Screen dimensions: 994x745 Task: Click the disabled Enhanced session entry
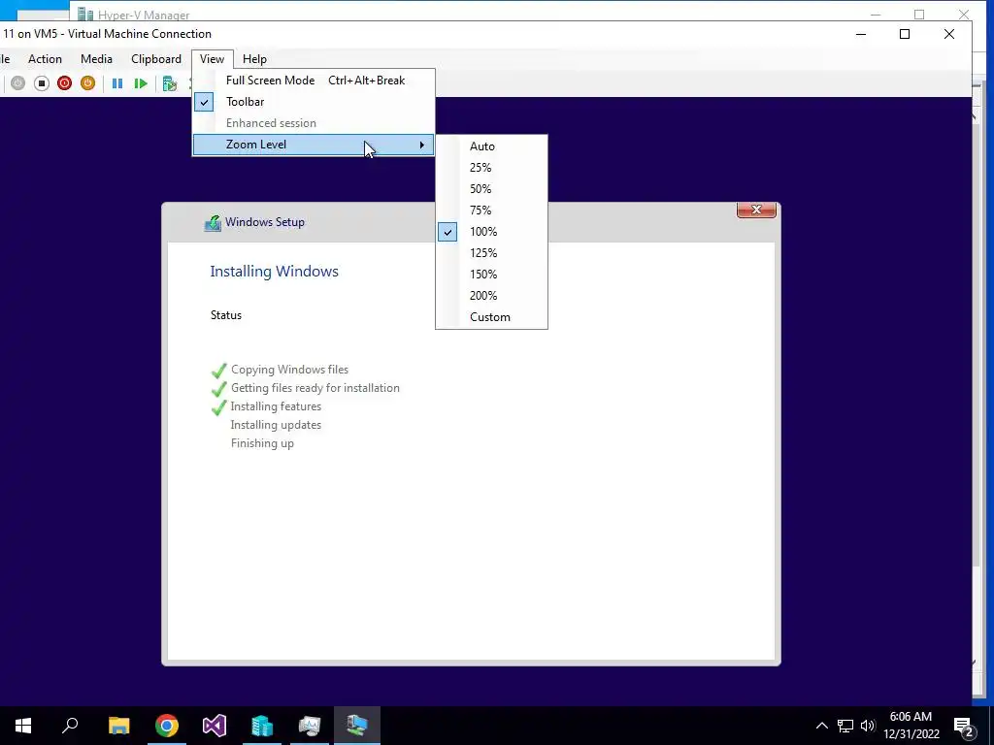(314, 123)
